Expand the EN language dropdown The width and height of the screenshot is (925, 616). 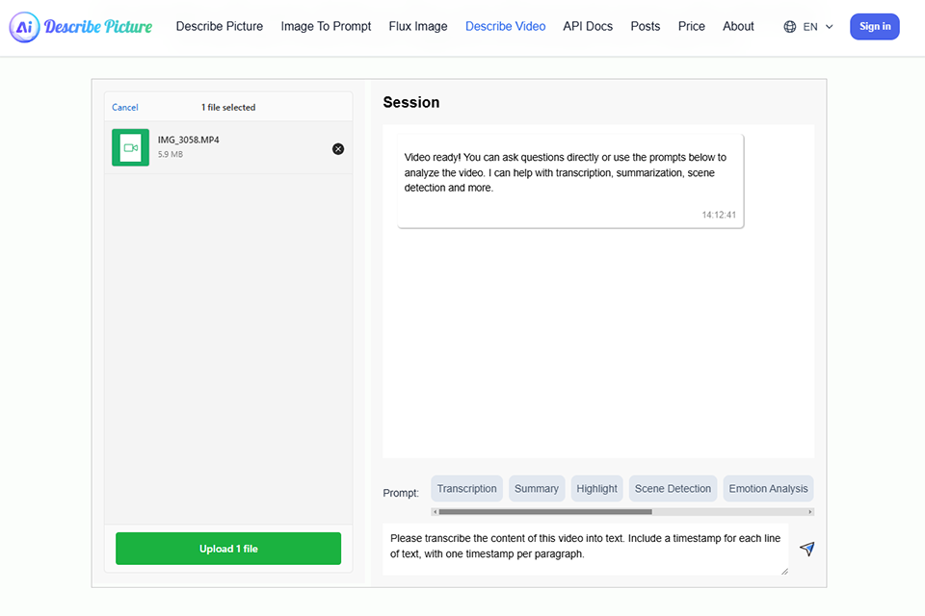(x=817, y=27)
